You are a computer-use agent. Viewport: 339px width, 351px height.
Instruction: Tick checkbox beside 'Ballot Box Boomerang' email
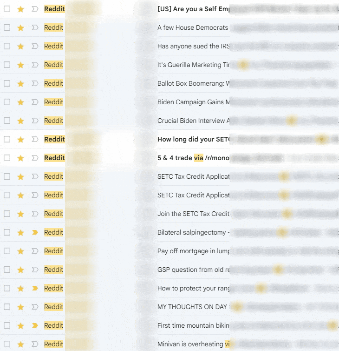click(x=7, y=83)
